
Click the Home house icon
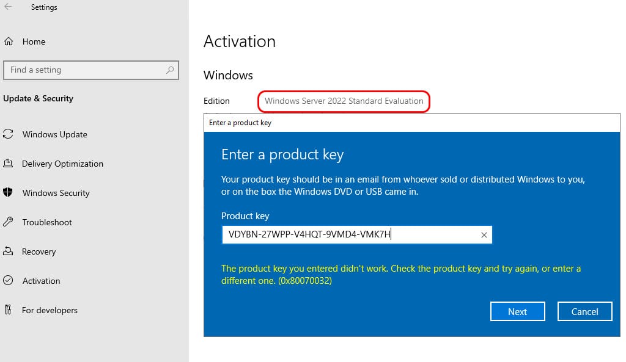point(9,41)
